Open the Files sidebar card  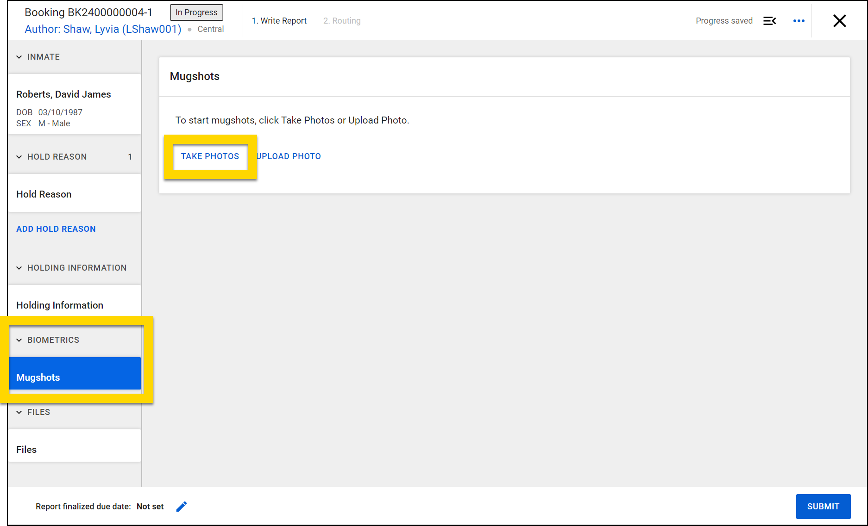(x=75, y=449)
